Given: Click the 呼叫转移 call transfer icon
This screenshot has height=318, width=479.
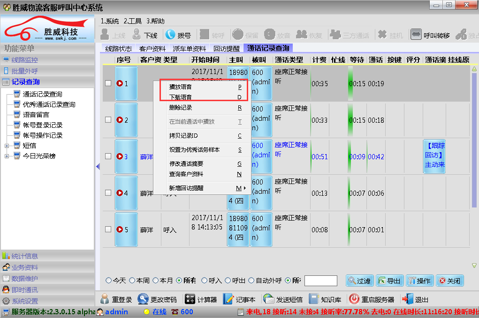Looking at the screenshot, I should click(416, 35).
